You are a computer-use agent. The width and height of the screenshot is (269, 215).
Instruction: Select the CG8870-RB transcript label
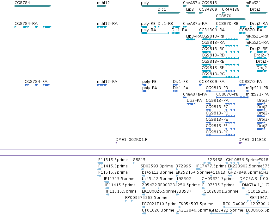(x=227, y=23)
